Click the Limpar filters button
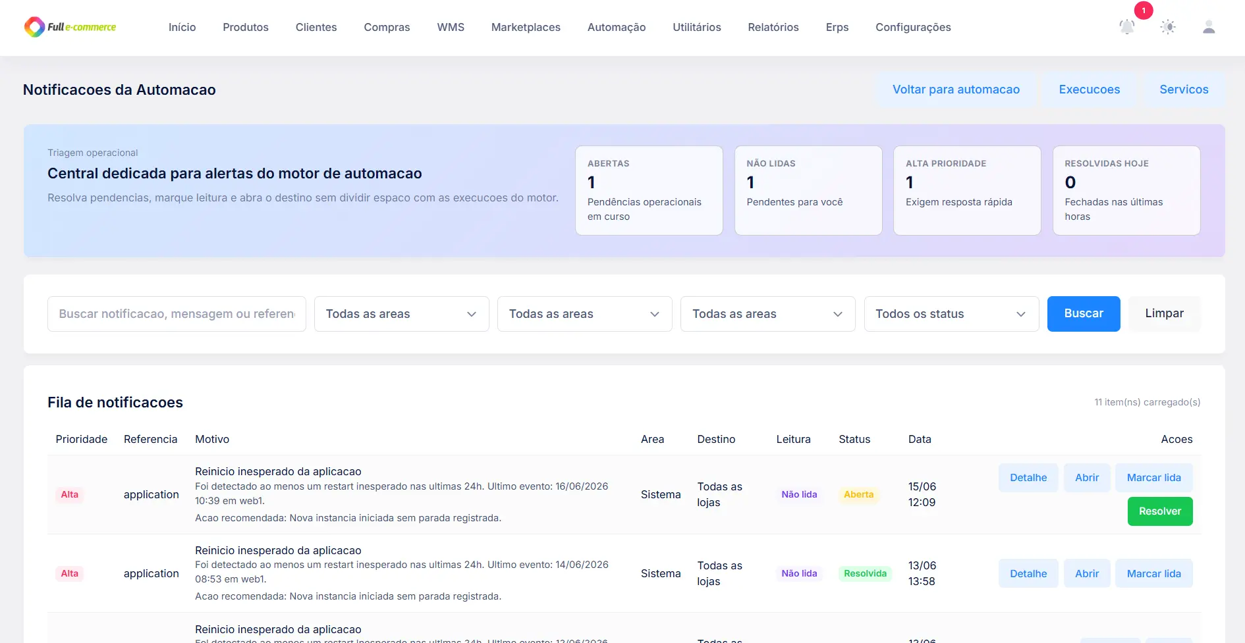This screenshot has height=643, width=1245. [1164, 314]
